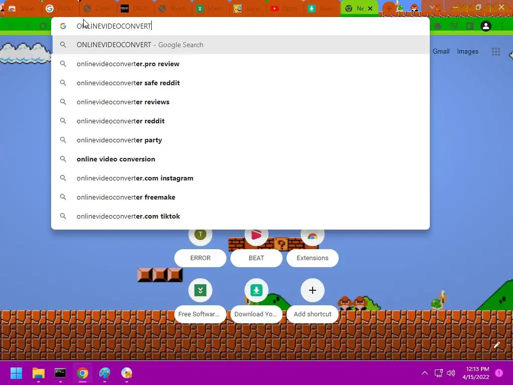
Task: Click in the address bar text field
Action: pyautogui.click(x=240, y=26)
